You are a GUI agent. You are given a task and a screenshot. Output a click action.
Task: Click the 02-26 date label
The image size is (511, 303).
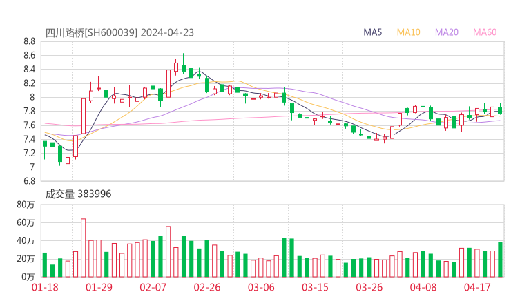click(x=207, y=287)
